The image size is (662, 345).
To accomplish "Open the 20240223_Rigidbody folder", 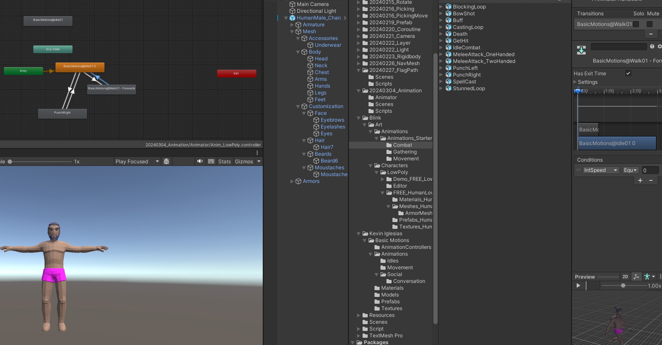I will point(395,57).
